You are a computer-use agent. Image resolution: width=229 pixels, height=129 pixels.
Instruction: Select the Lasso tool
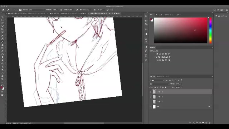3,23
